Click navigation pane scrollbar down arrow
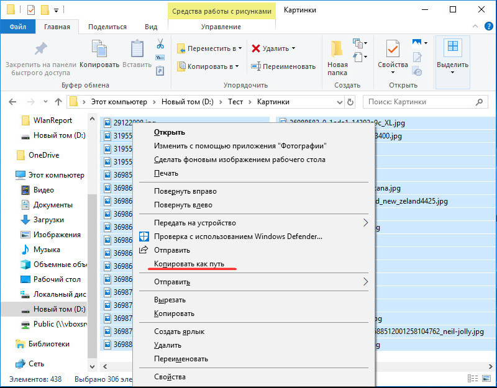Screen dimensions: 497x388 92,367
